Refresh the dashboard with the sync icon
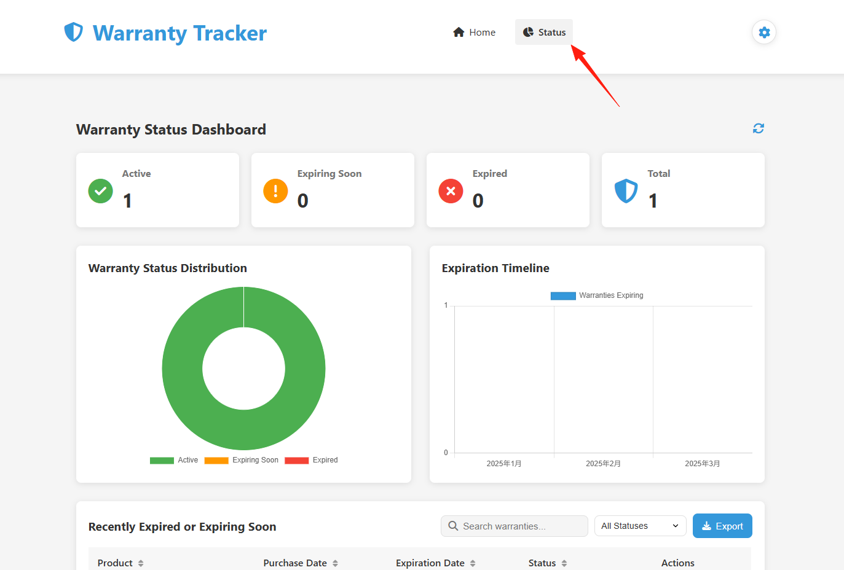The height and width of the screenshot is (570, 844). pos(759,128)
